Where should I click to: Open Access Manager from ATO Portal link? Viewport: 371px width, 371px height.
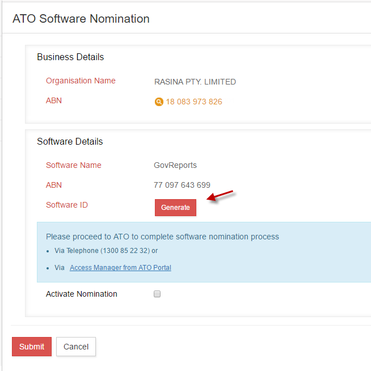point(120,268)
